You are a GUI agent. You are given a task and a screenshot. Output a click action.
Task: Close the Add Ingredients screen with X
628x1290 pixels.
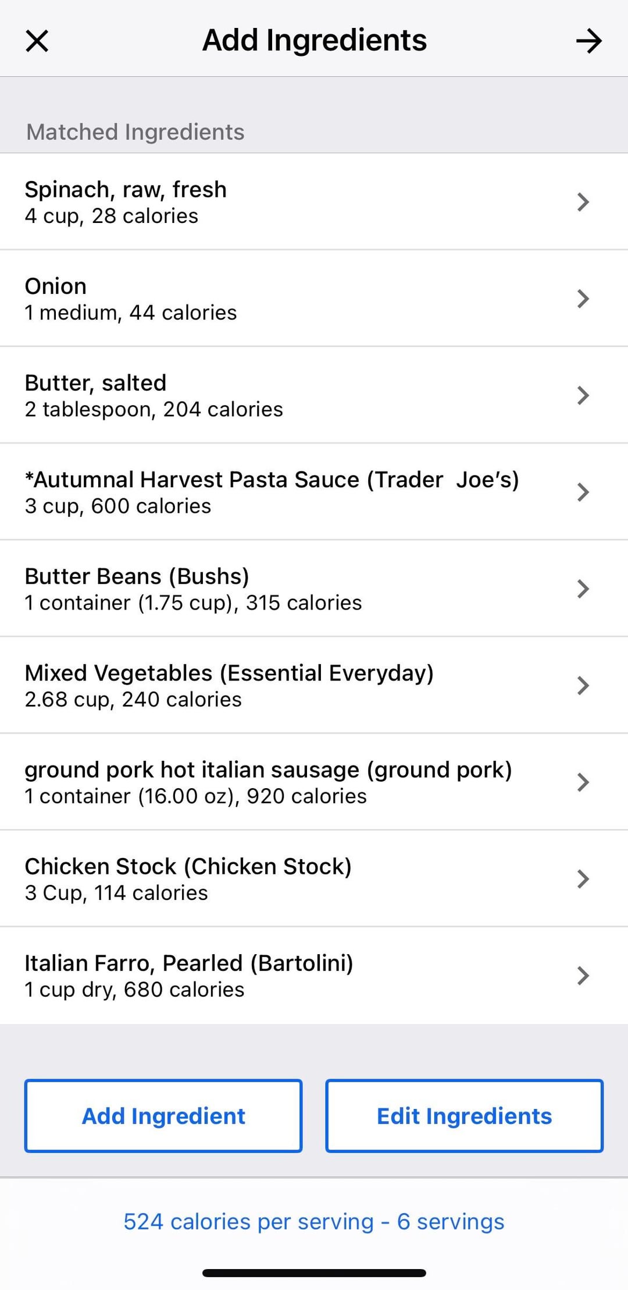(x=37, y=41)
